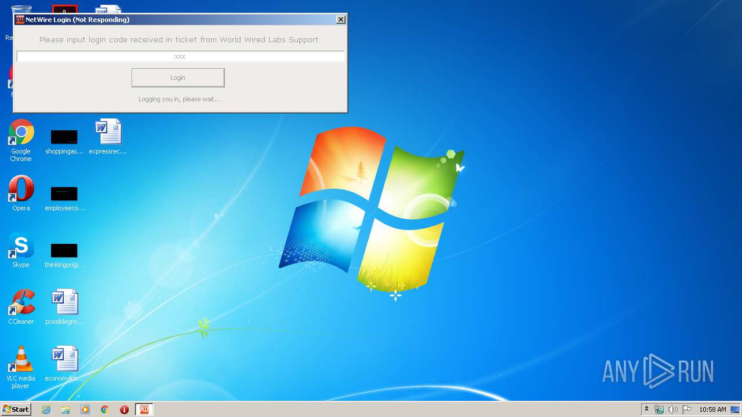Click Show desktop button in the tray
The image size is (742, 417).
click(735, 409)
